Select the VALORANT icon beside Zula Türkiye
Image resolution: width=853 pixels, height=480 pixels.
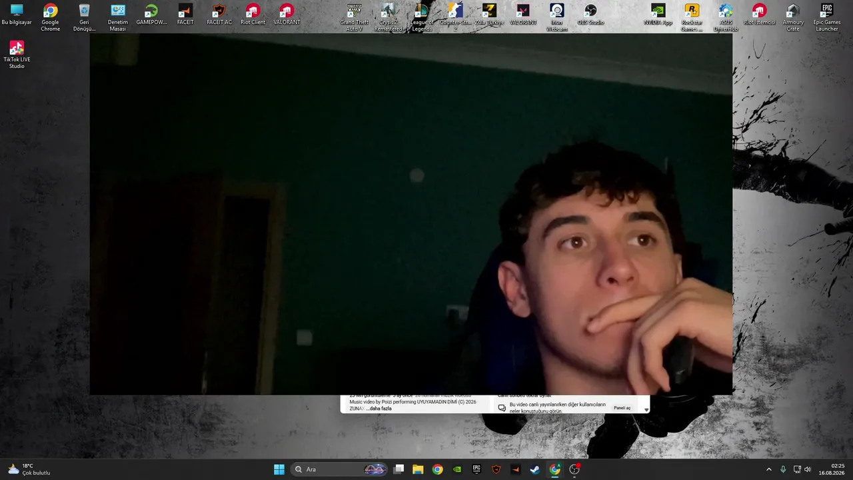coord(523,15)
